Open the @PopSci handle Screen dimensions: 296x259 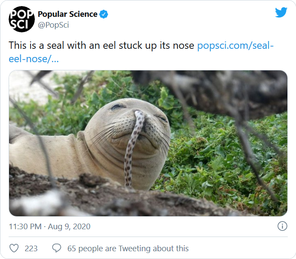tap(53, 25)
